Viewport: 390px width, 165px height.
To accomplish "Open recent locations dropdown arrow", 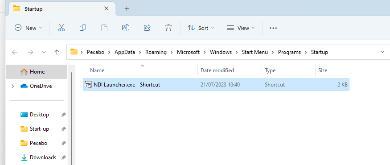I will (x=44, y=52).
